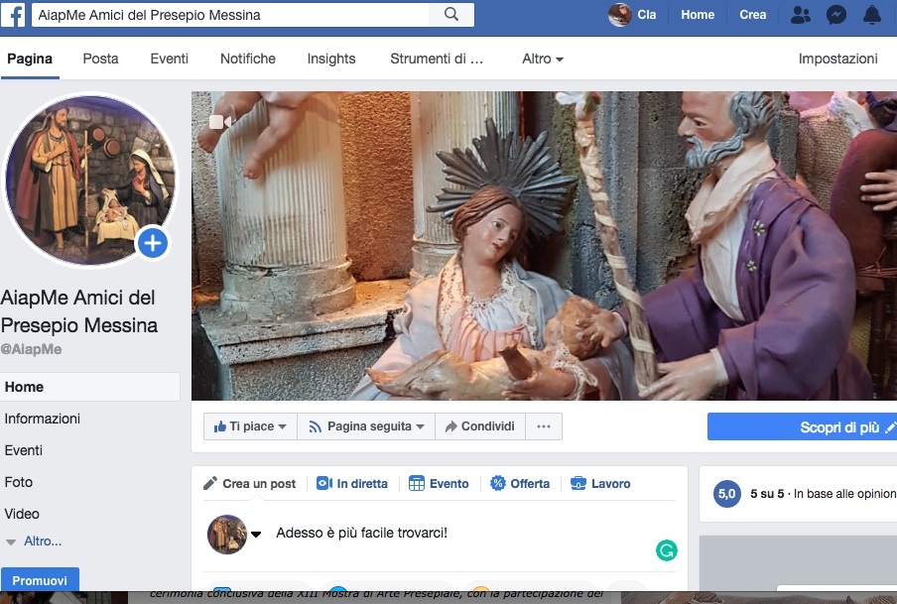This screenshot has width=897, height=604.
Task: Click the post text field 'Adesso è più facile trovarci!'
Action: click(x=361, y=533)
